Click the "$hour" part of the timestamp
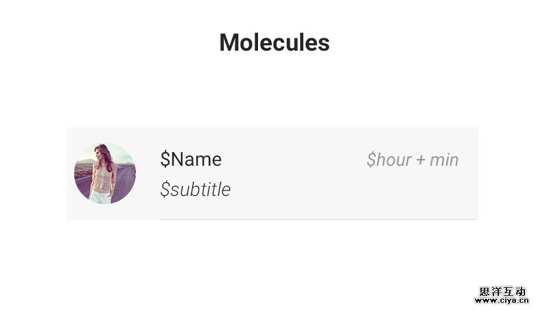The height and width of the screenshot is (311, 549). 389,160
